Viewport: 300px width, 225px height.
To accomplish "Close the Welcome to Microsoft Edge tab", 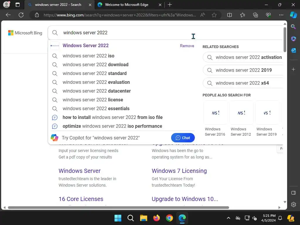I will [160, 5].
